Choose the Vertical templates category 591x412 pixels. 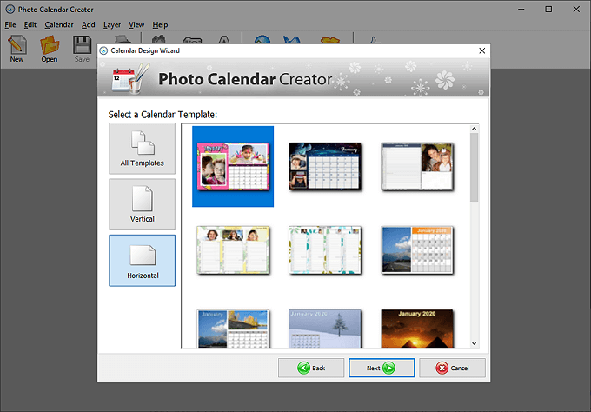click(x=142, y=204)
